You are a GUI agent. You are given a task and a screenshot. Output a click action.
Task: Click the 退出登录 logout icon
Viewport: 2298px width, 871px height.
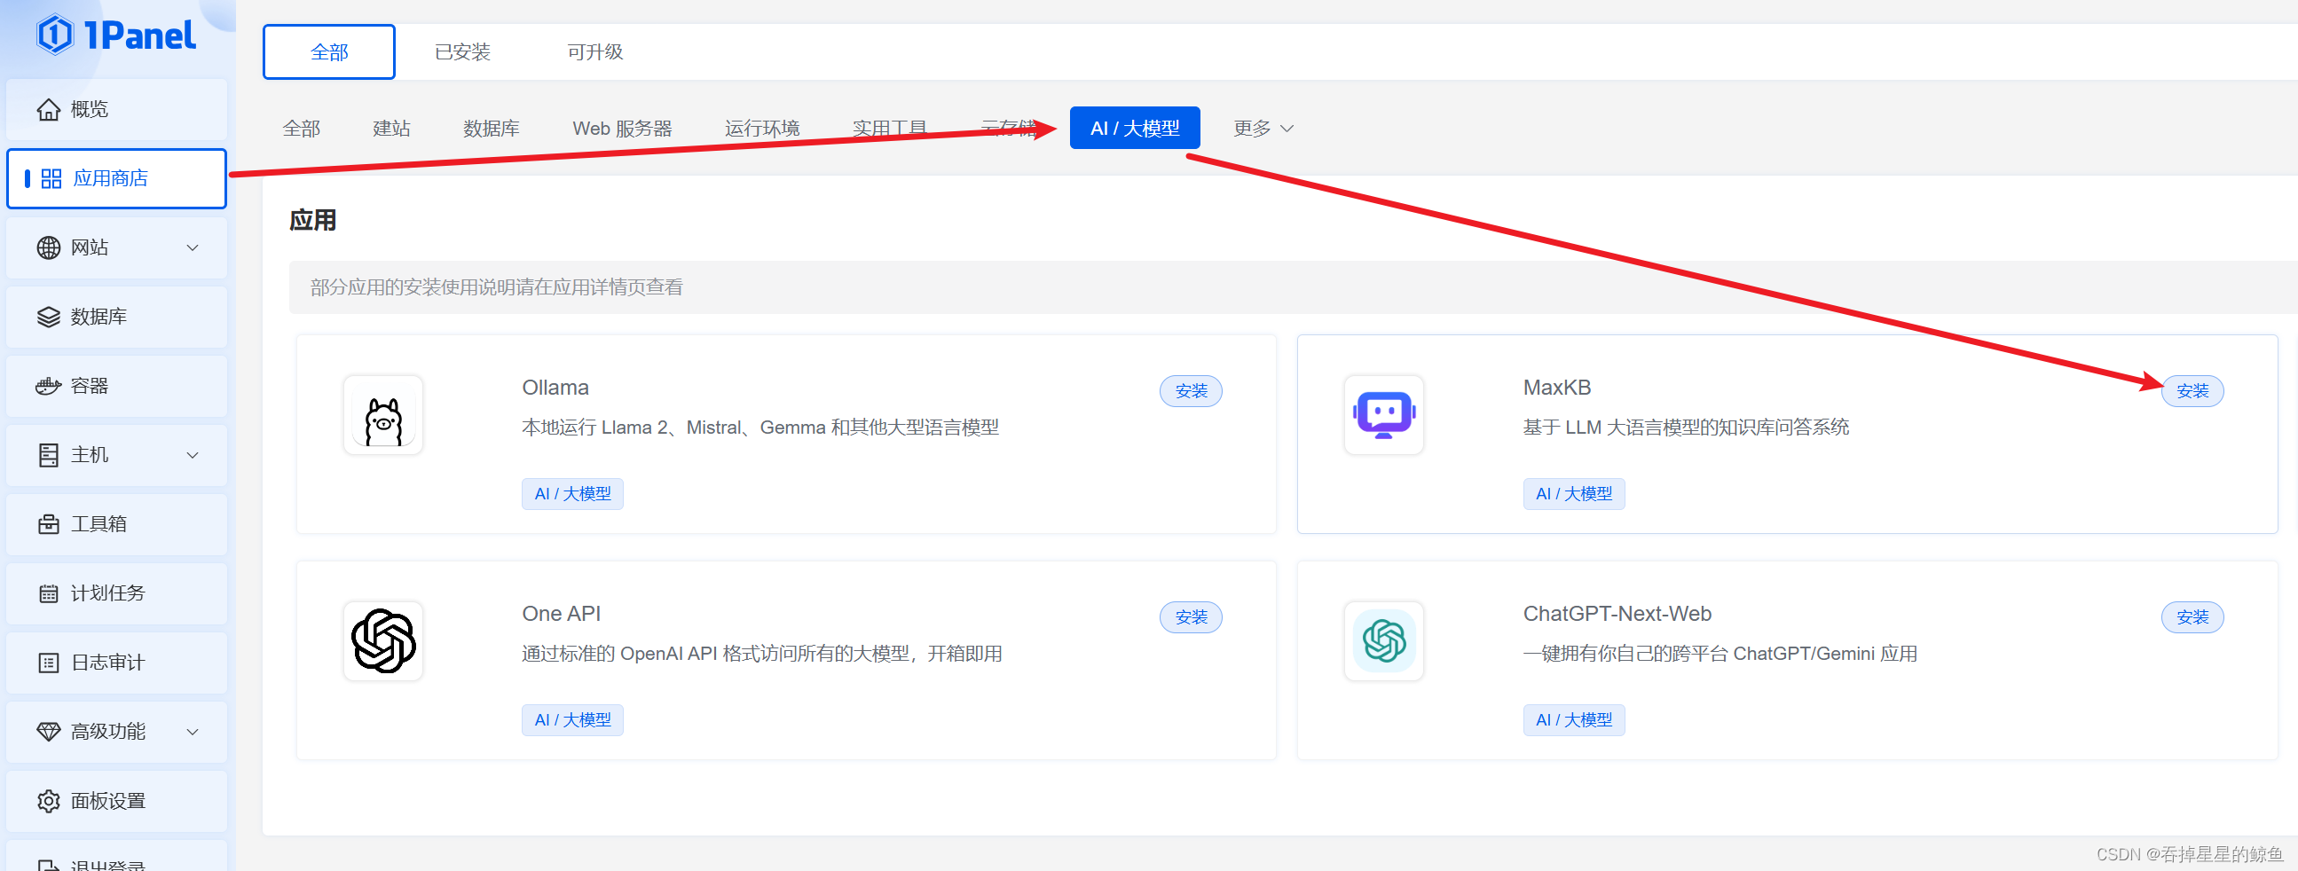48,865
